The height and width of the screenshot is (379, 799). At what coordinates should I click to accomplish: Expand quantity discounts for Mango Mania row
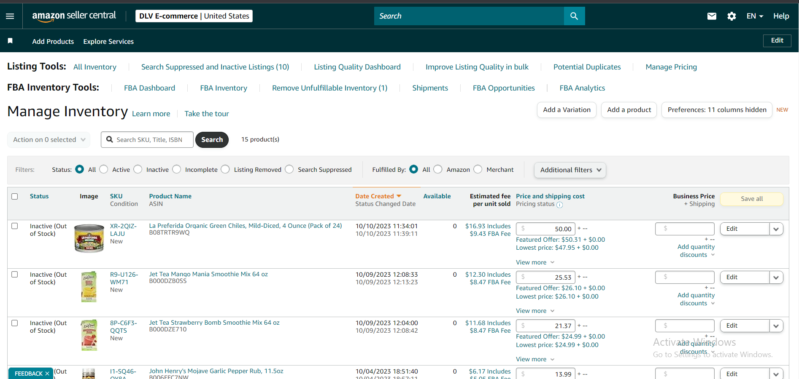(696, 299)
